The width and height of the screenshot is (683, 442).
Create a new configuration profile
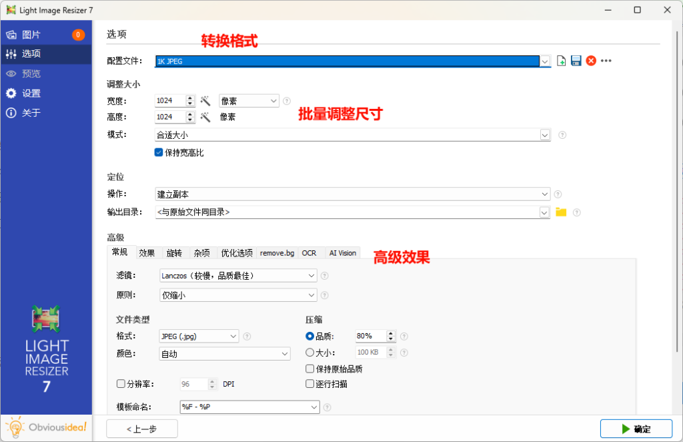(x=561, y=60)
